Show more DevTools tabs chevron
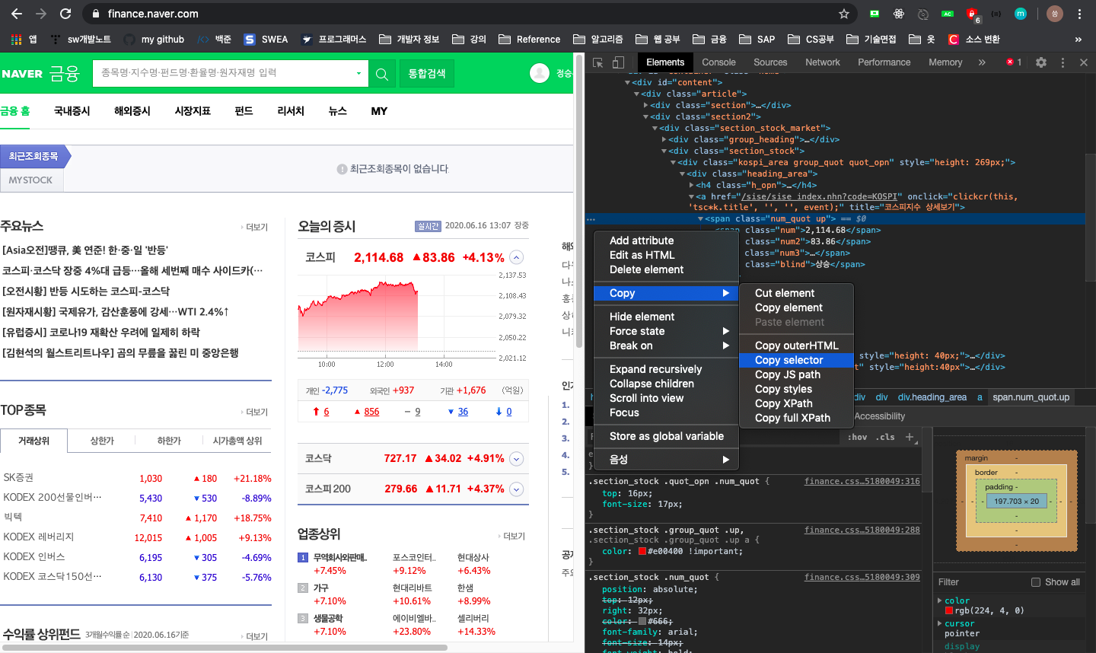Viewport: 1096px width, 653px height. pos(982,62)
